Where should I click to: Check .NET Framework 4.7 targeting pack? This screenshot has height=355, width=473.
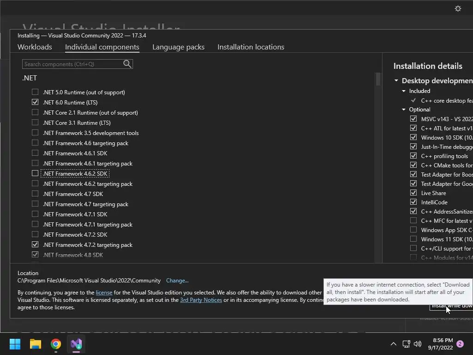(35, 204)
